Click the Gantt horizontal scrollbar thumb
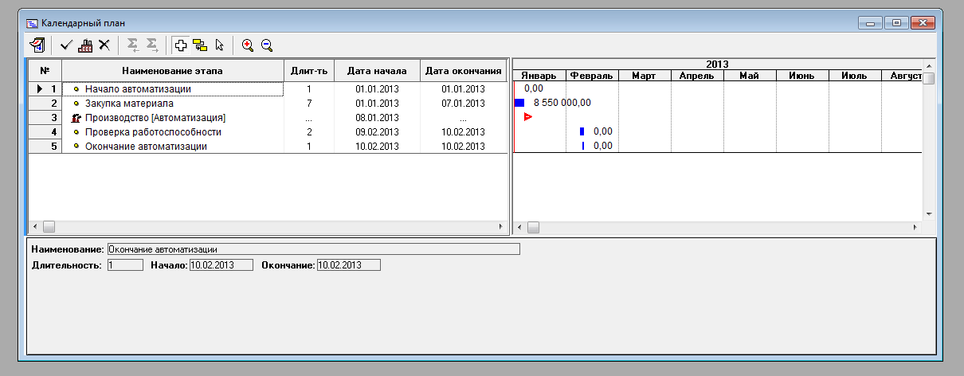This screenshot has width=964, height=376. click(x=533, y=227)
